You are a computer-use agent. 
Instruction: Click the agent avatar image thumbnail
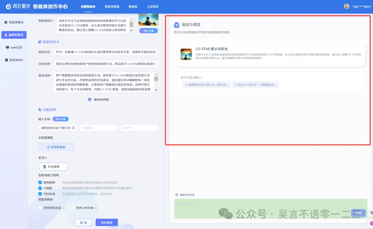pyautogui.click(x=149, y=19)
